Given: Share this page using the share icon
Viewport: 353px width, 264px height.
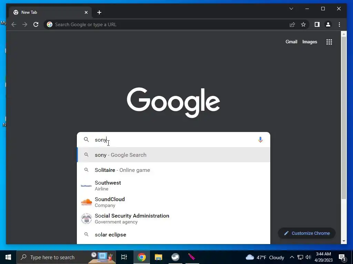Looking at the screenshot, I should point(292,24).
